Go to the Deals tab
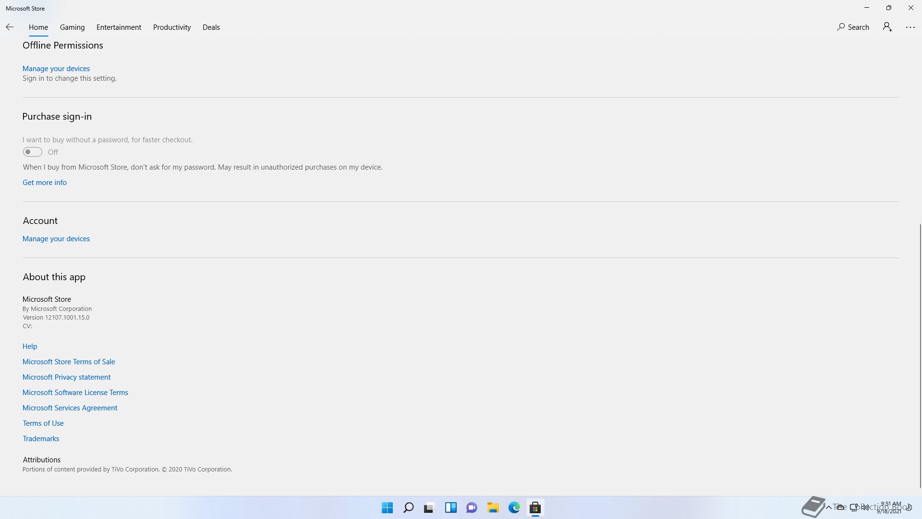Screen dimensions: 922x519 pos(211,27)
